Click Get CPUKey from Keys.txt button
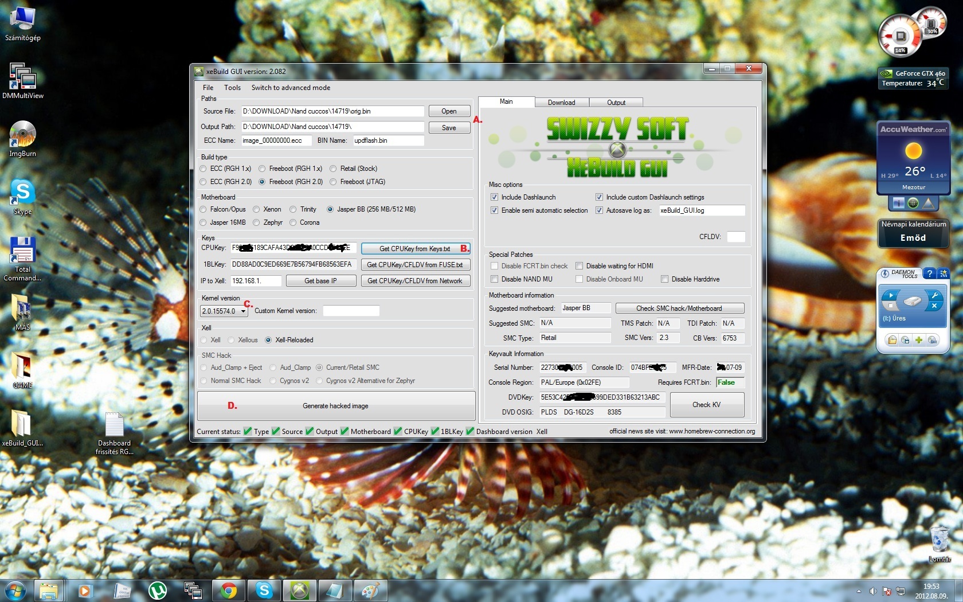This screenshot has height=602, width=963. pos(415,249)
